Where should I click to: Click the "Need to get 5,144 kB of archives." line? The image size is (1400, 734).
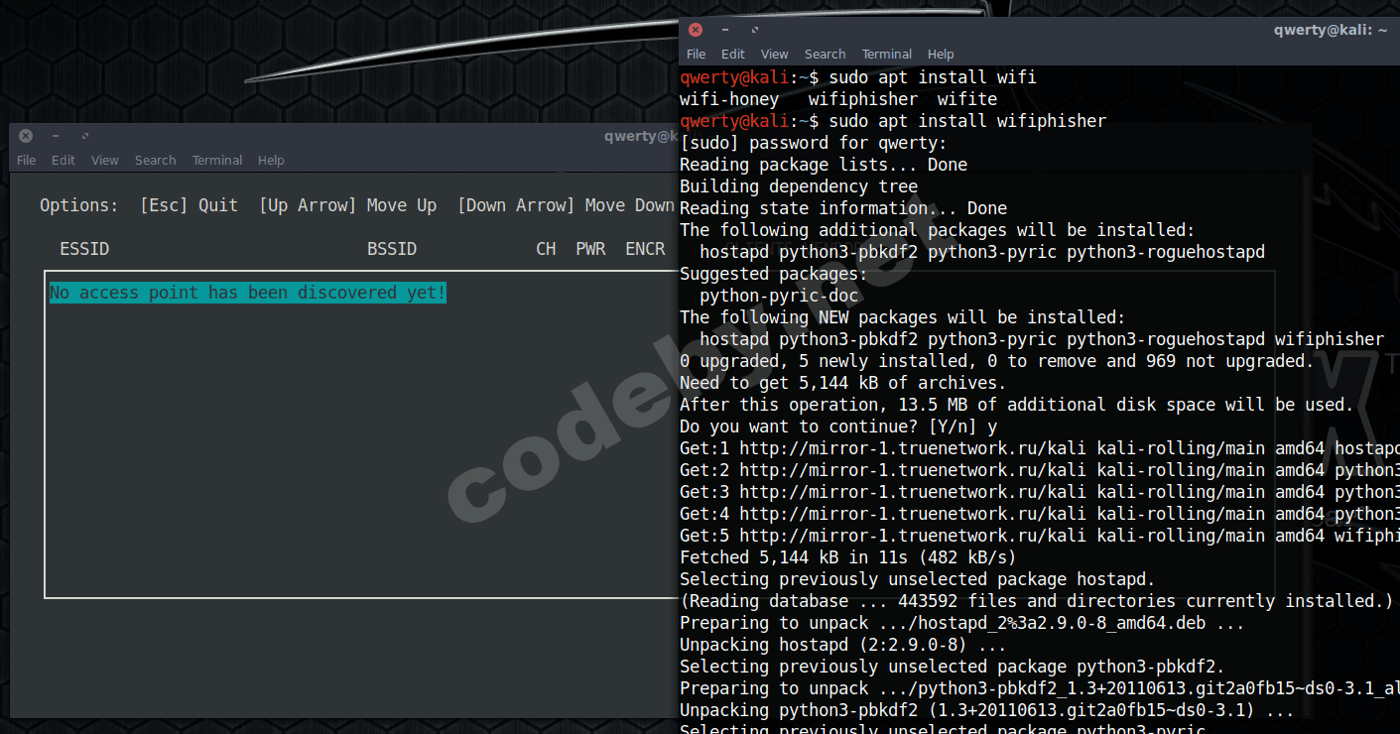843,383
